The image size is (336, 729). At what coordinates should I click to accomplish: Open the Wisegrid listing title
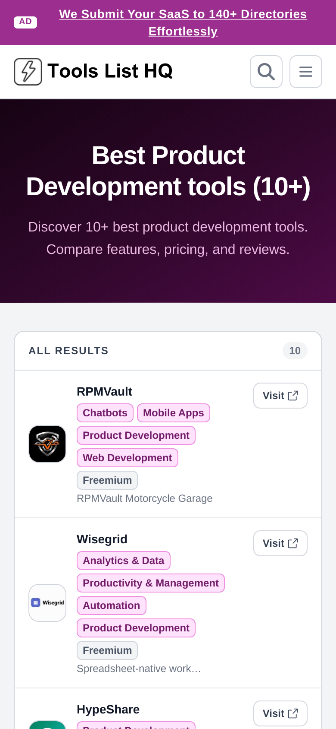point(102,539)
